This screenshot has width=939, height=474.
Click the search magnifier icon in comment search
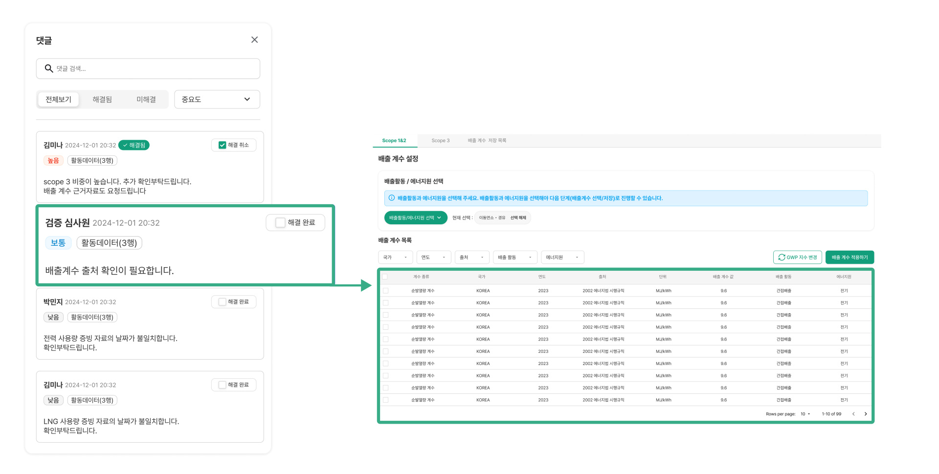point(49,68)
